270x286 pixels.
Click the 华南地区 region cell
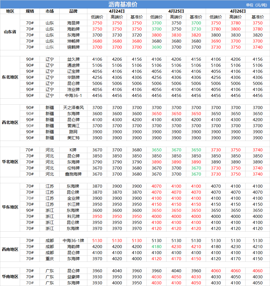pos(10,277)
